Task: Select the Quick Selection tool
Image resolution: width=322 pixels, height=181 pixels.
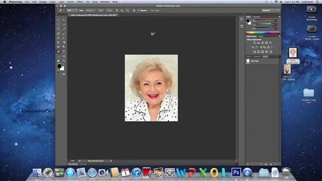Action: [64, 25]
